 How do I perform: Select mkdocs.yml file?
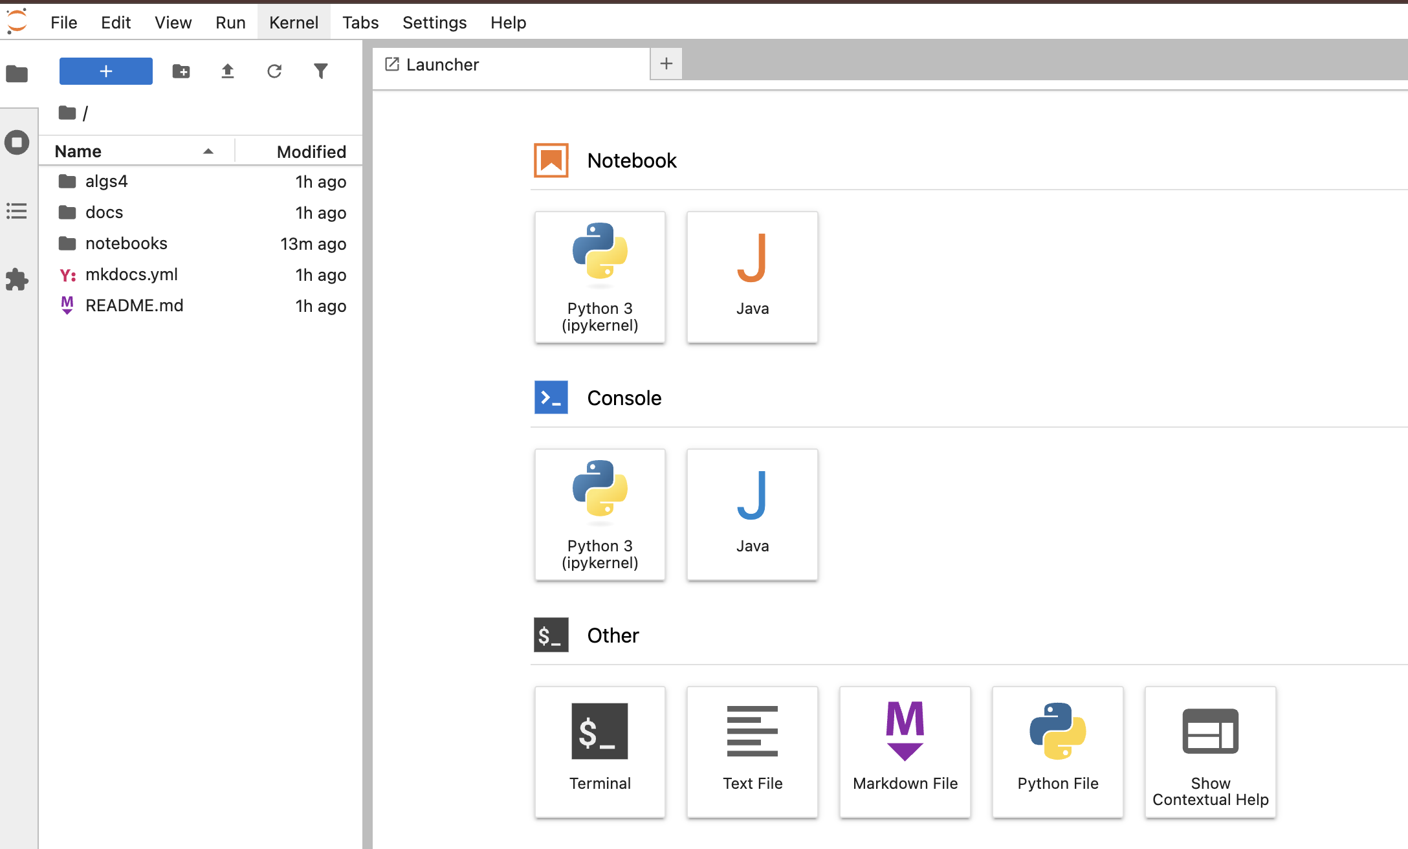[201, 275]
